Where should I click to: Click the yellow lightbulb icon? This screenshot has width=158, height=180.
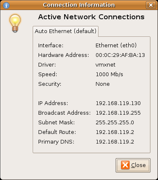15,23
